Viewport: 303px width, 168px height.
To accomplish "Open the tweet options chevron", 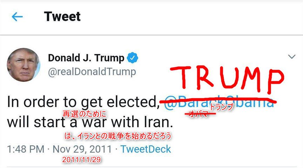I will [291, 56].
